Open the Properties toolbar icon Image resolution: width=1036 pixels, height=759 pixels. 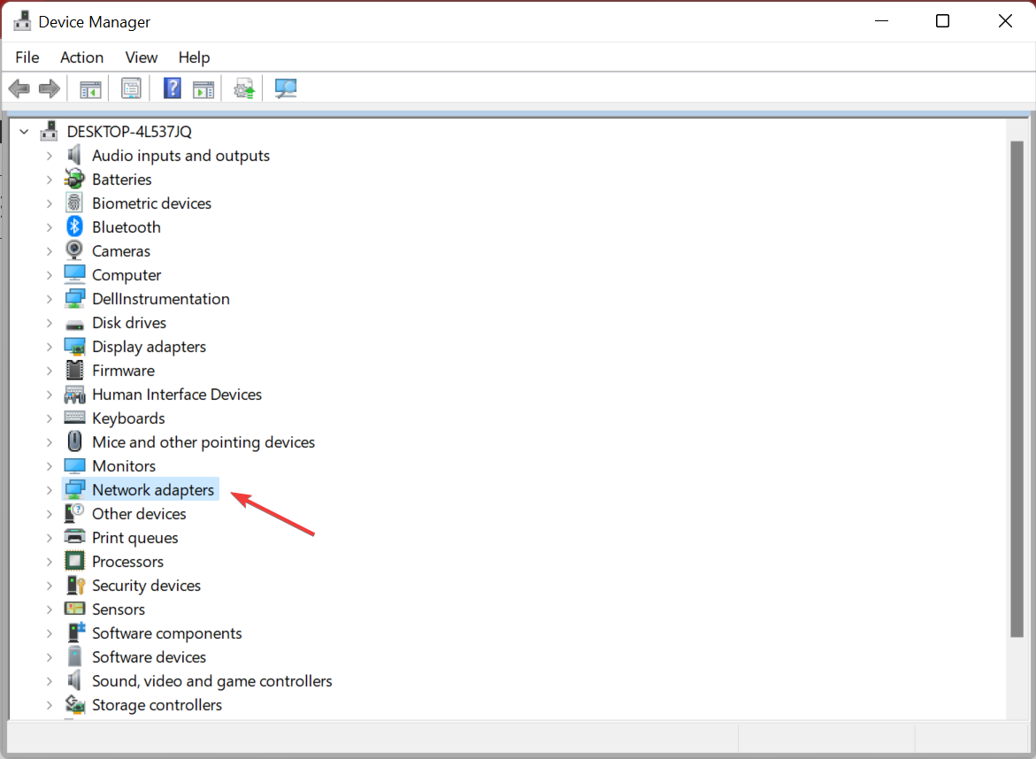[131, 88]
